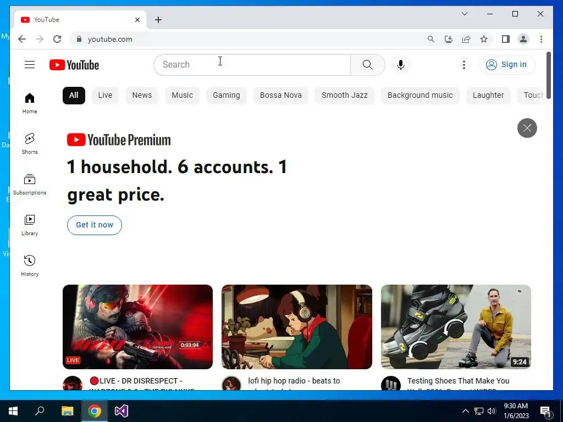Click the Get it now button
563x422 pixels.
95,225
